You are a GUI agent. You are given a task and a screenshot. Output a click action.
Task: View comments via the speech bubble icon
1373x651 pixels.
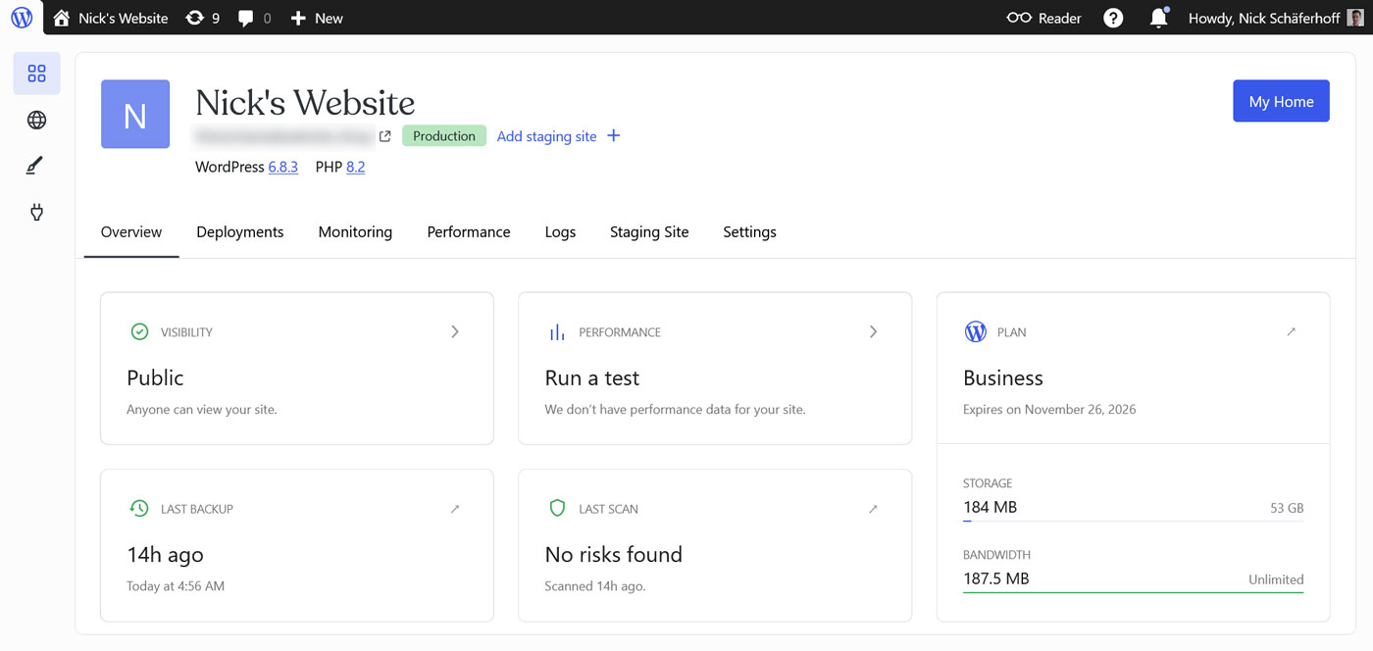[x=243, y=17]
